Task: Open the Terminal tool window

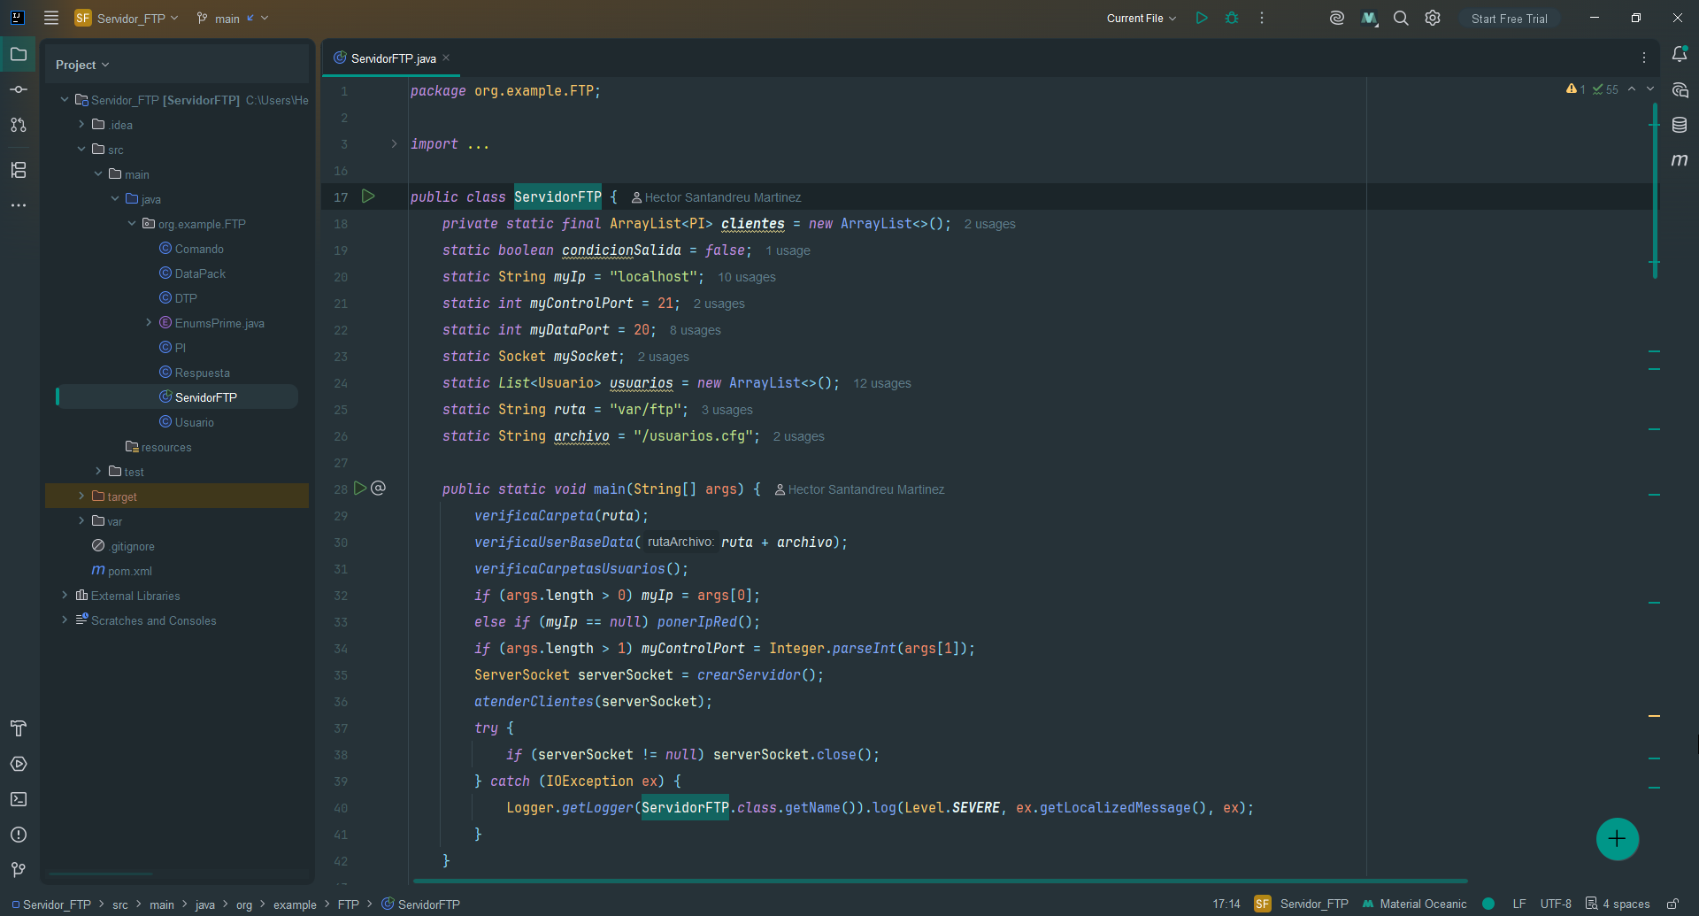Action: [19, 799]
